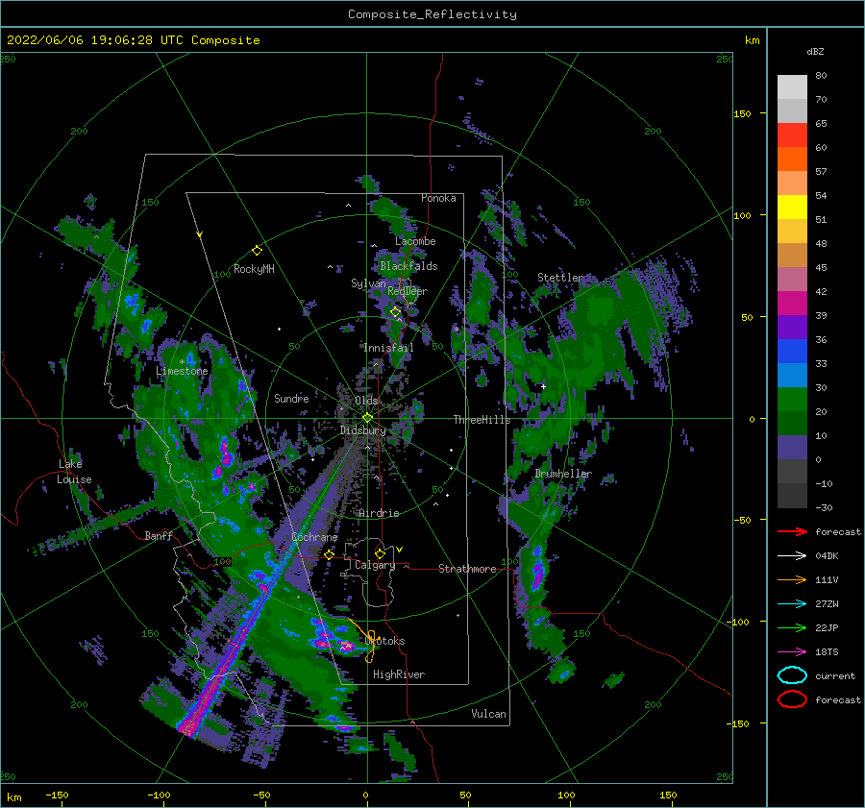
Task: Click the asterisk marker above Limestone
Action: pos(182,362)
